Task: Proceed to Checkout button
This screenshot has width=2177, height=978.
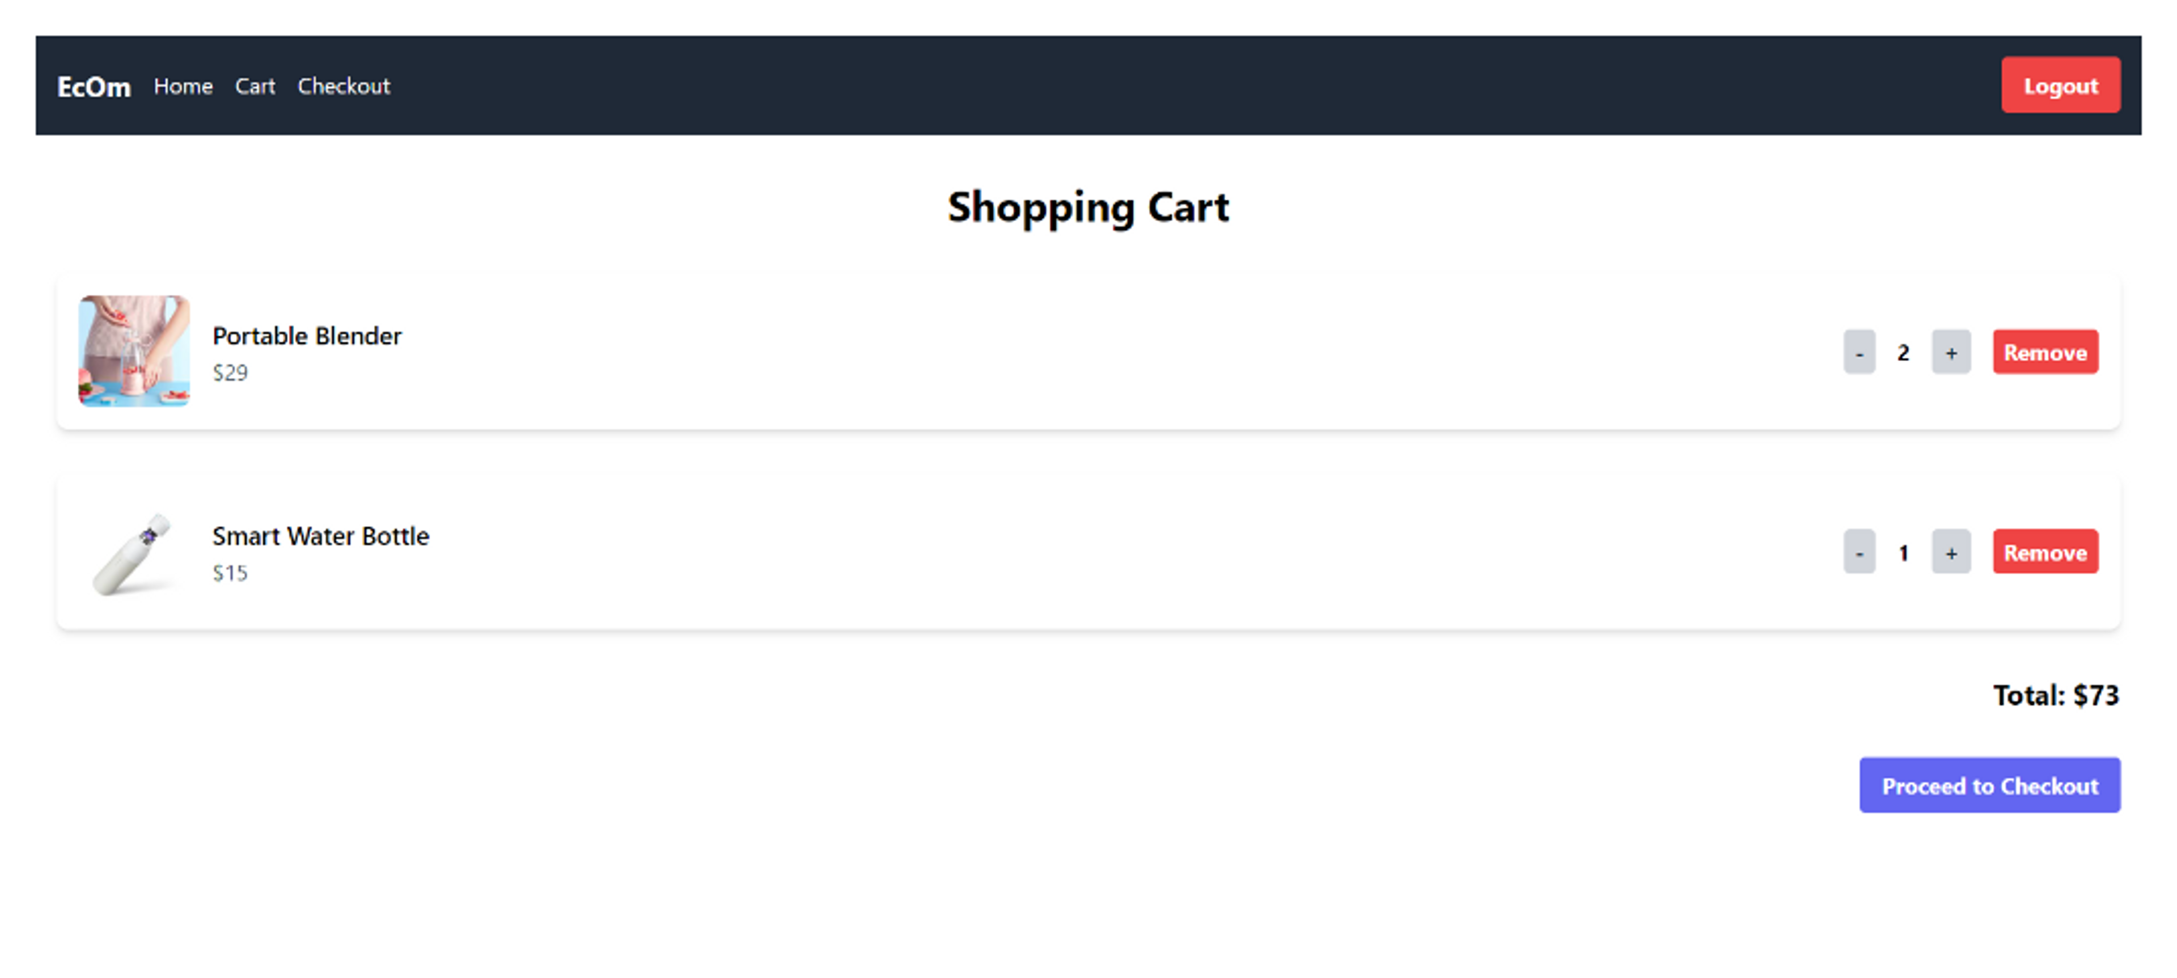Action: [x=1988, y=785]
